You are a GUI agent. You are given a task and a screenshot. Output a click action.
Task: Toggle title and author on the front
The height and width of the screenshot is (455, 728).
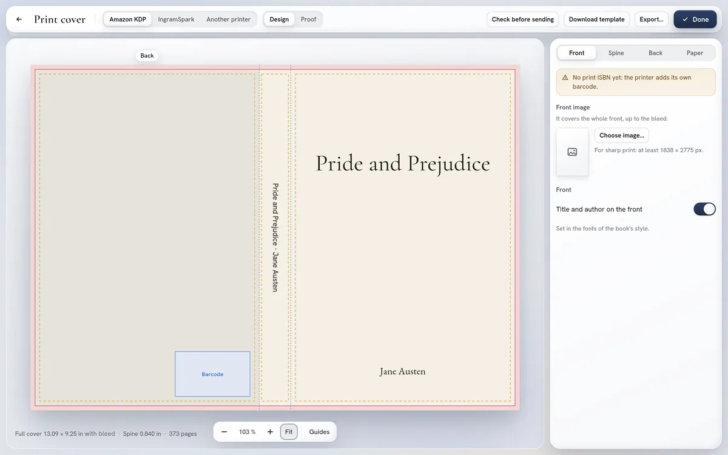[x=704, y=209]
